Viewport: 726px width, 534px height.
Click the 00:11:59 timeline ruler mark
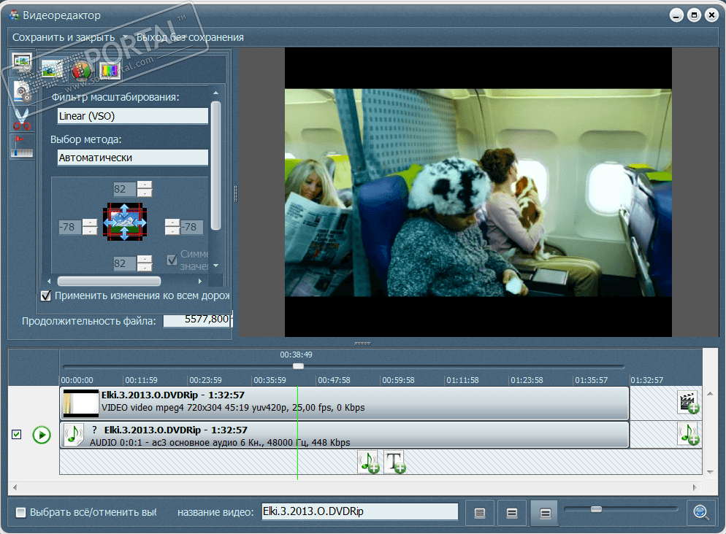coord(141,381)
